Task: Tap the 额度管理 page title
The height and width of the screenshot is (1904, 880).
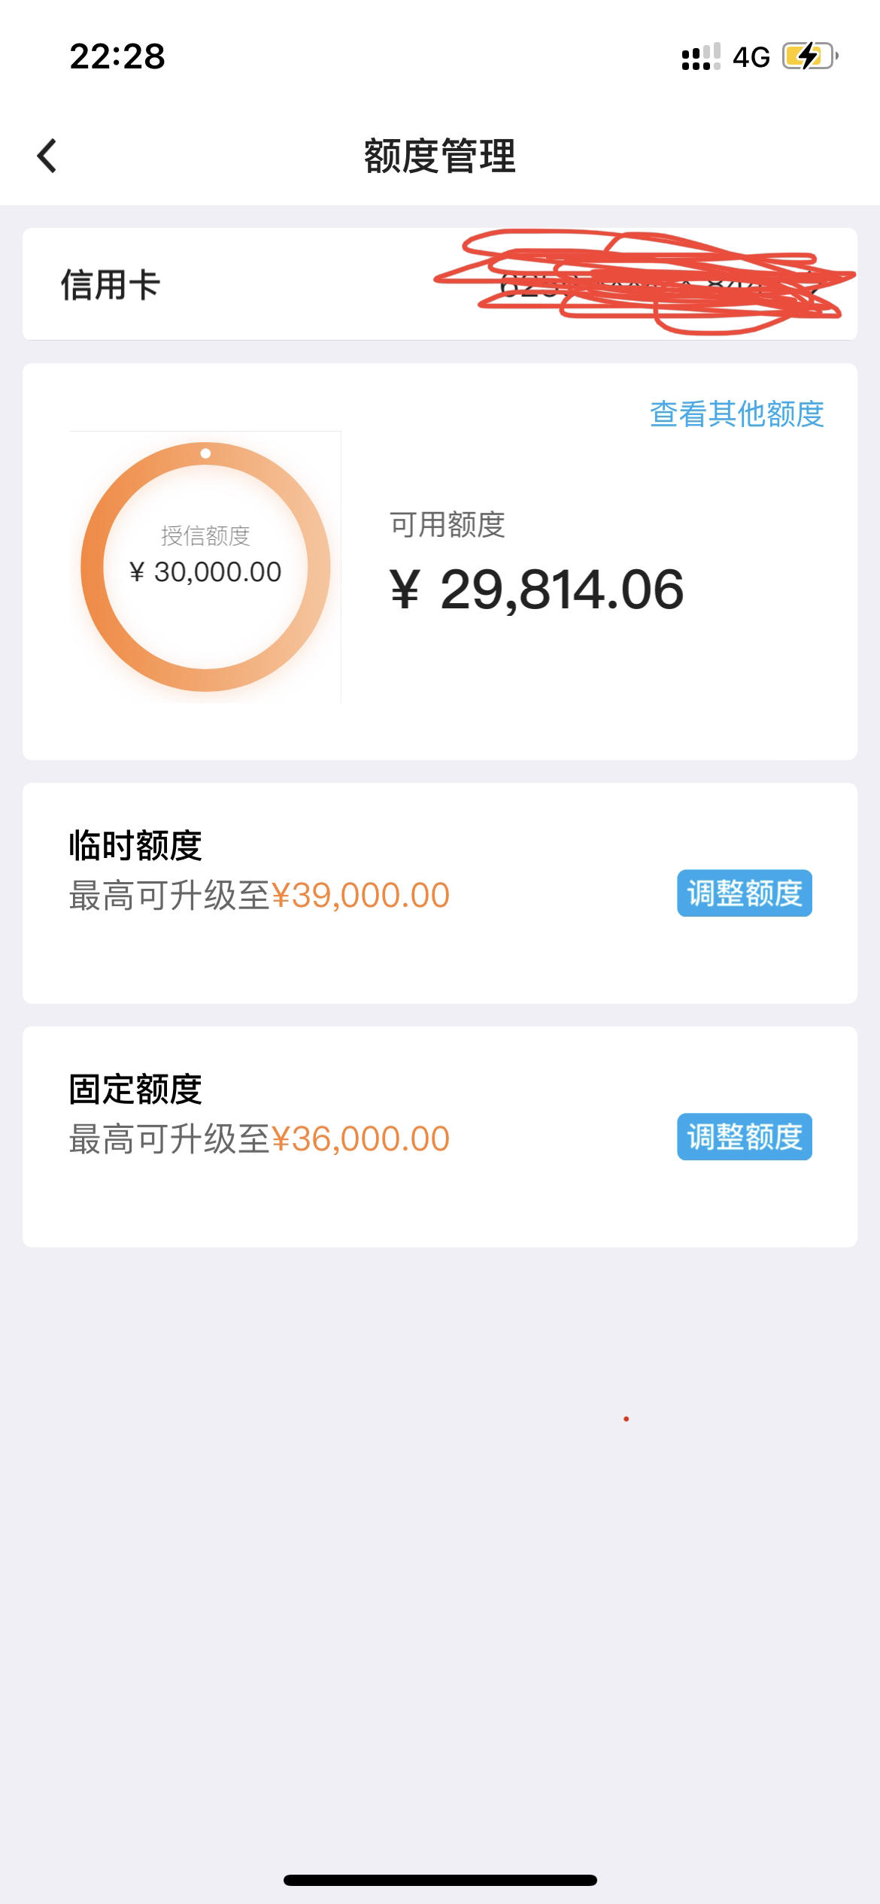Action: point(440,156)
